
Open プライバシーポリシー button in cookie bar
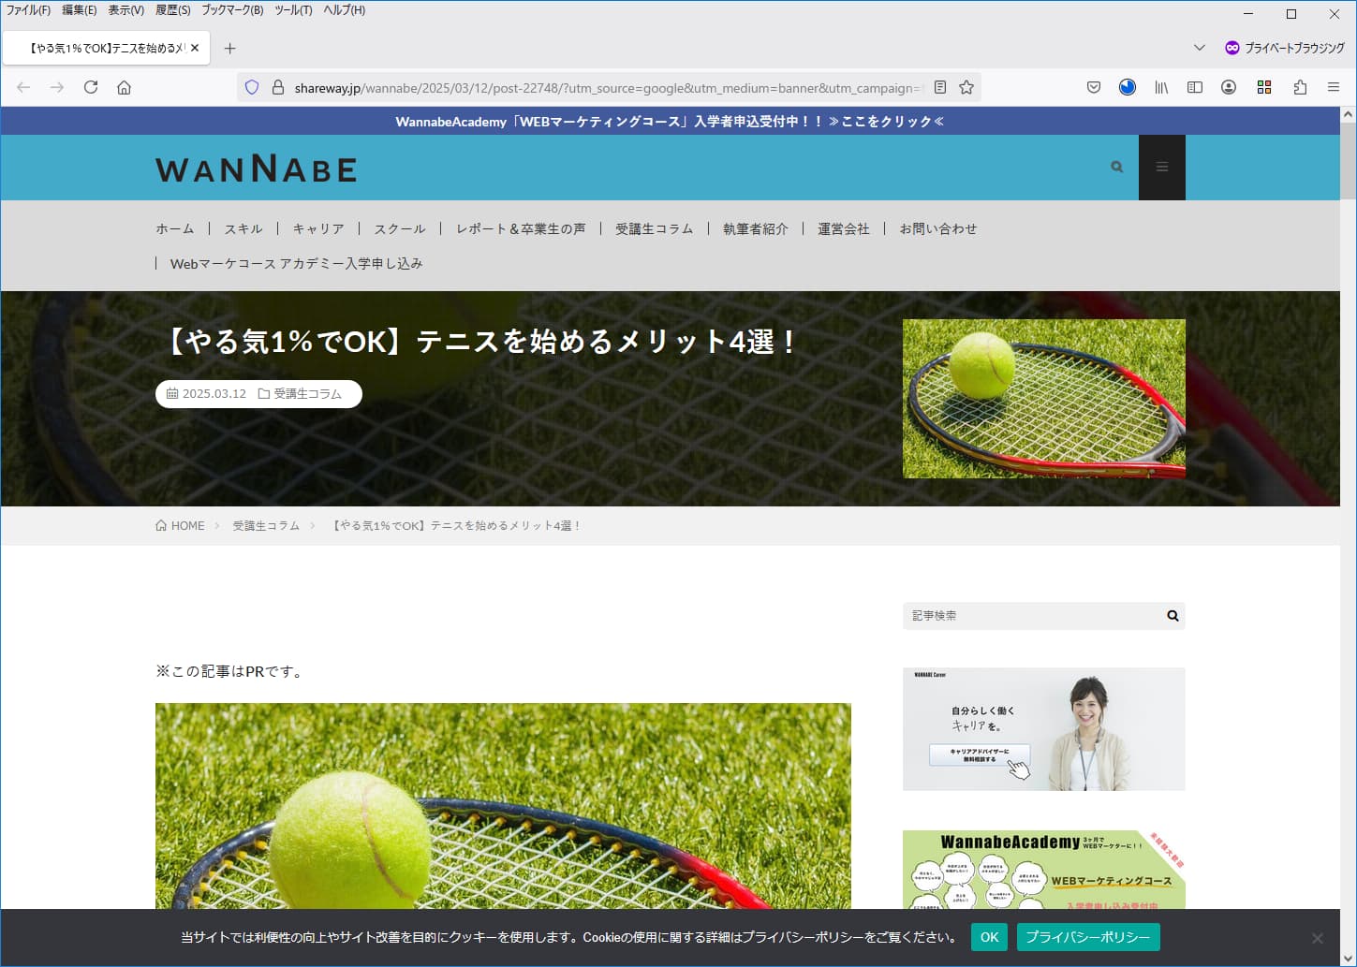click(1088, 937)
